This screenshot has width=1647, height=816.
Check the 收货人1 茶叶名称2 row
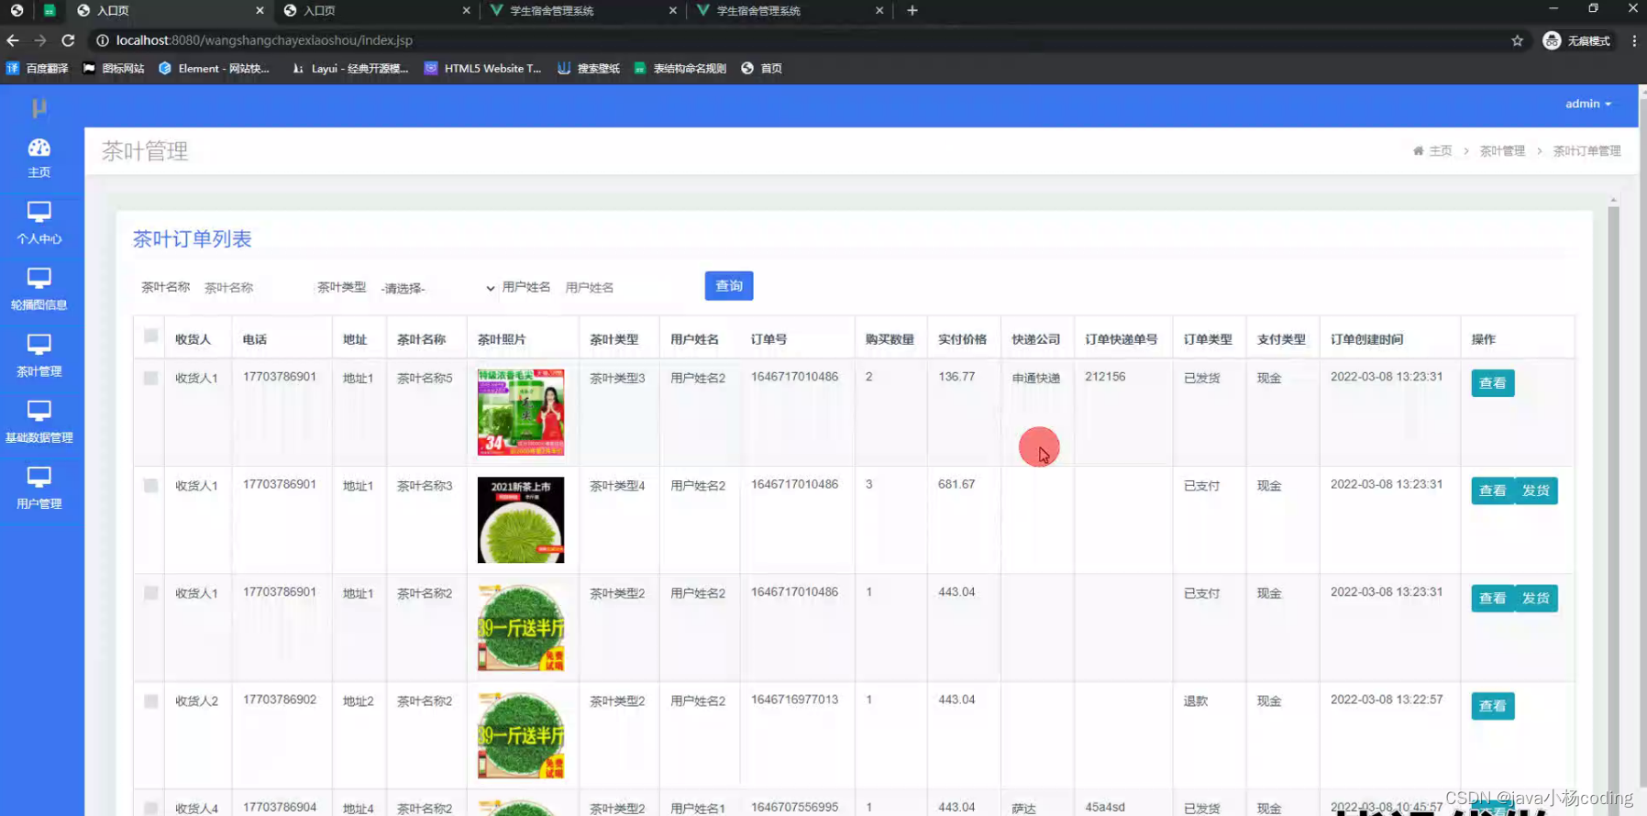coord(150,593)
